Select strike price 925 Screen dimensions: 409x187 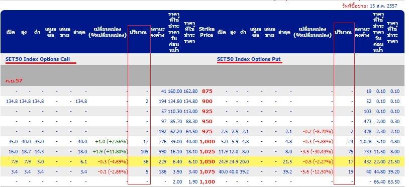[207, 112]
